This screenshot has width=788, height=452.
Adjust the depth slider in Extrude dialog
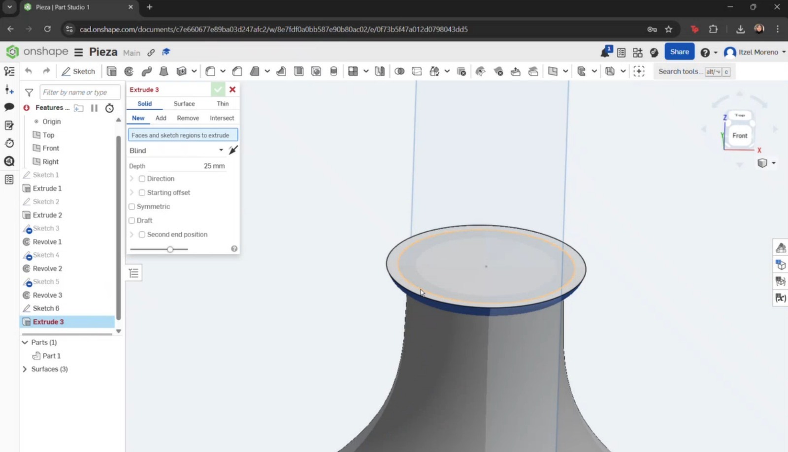[170, 249]
